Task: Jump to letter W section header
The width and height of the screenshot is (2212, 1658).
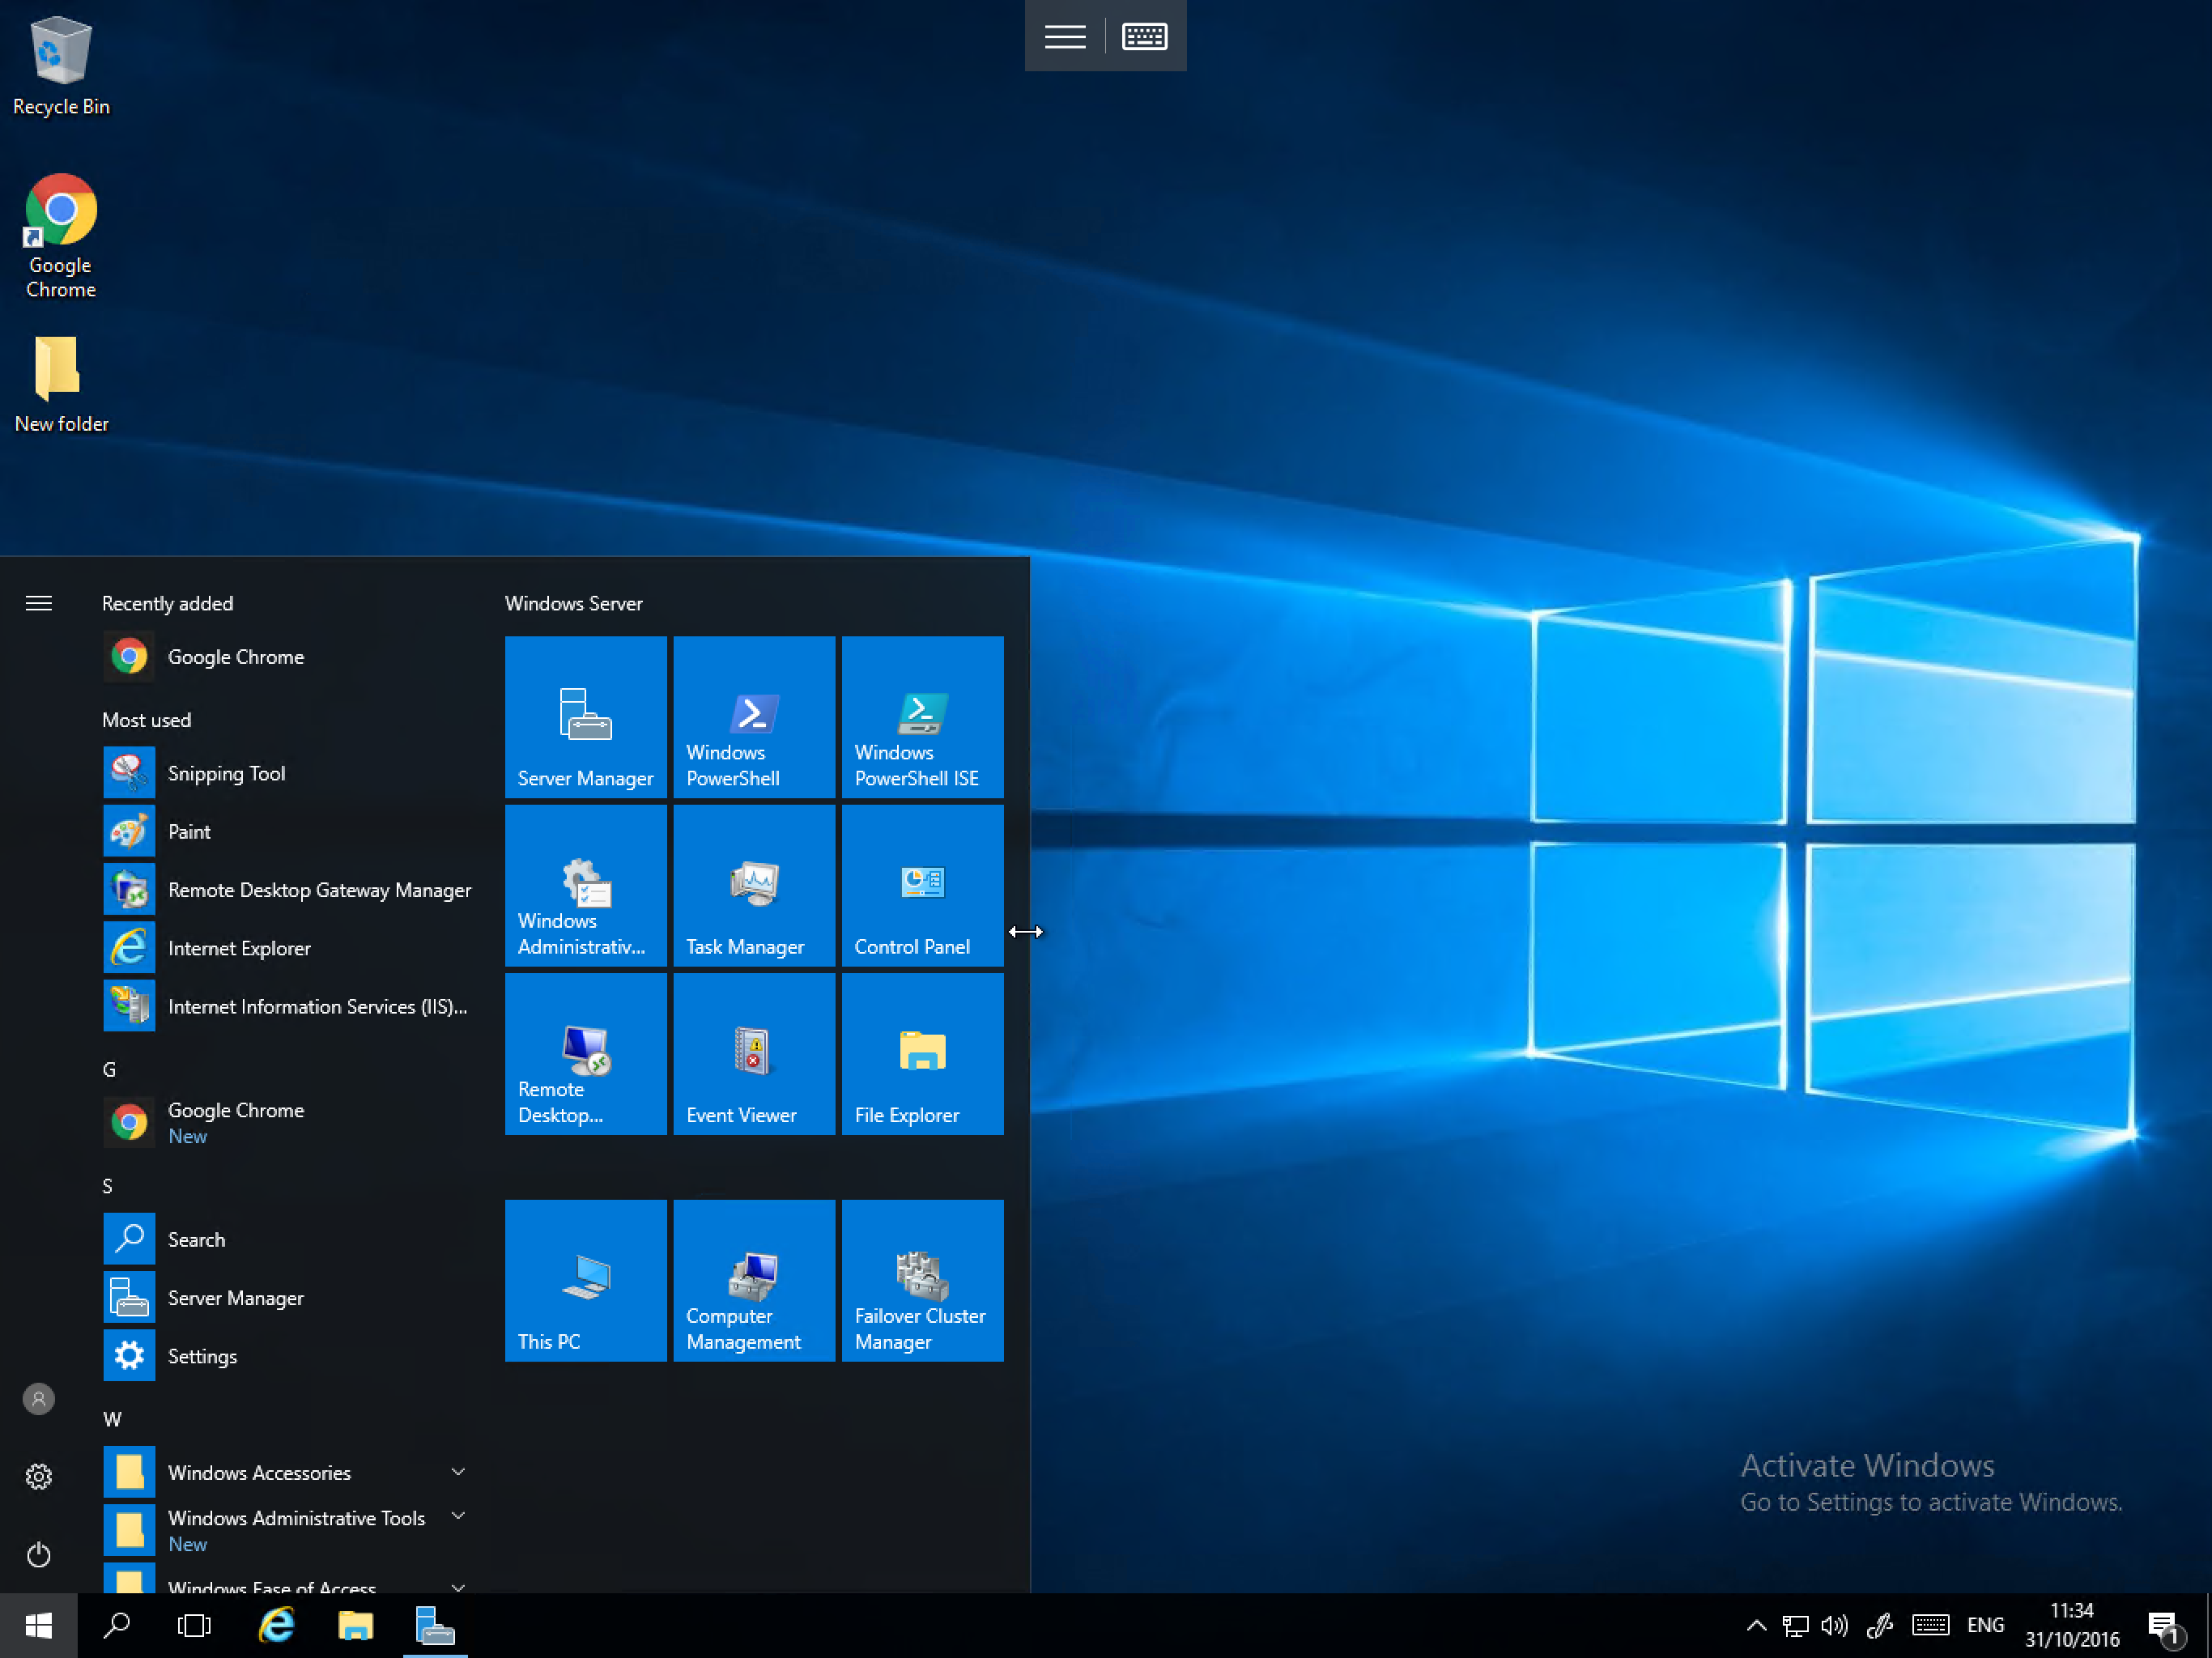Action: tap(112, 1419)
